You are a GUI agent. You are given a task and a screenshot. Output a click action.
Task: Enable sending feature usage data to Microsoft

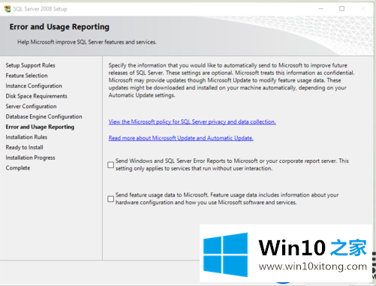[x=110, y=199]
